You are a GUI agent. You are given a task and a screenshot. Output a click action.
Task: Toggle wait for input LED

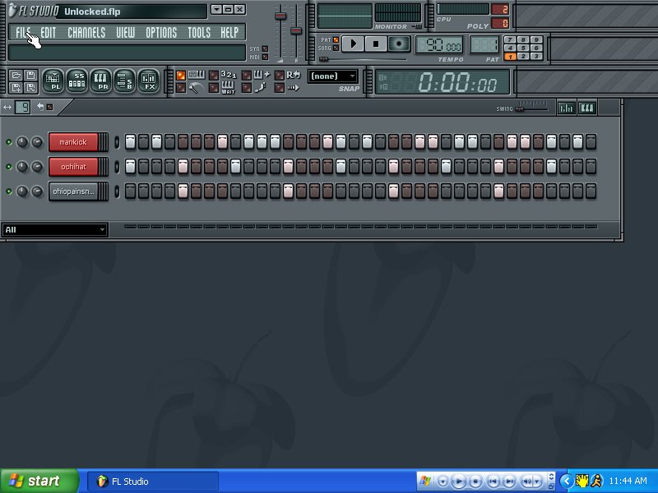click(x=214, y=88)
